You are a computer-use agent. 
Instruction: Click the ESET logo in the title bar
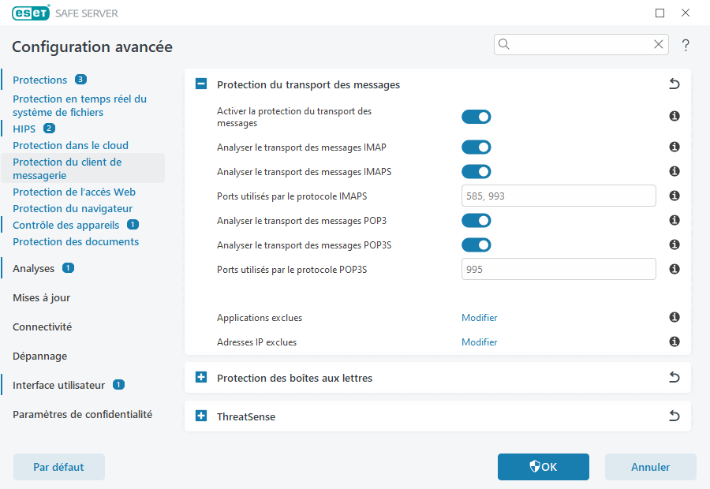pos(30,13)
